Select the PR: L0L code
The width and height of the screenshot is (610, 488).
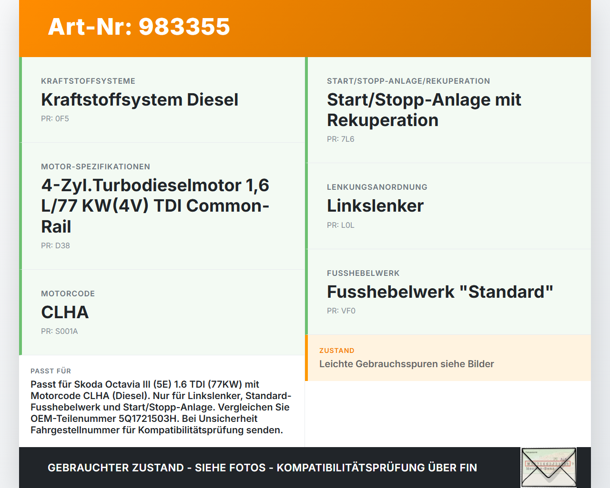click(x=340, y=225)
